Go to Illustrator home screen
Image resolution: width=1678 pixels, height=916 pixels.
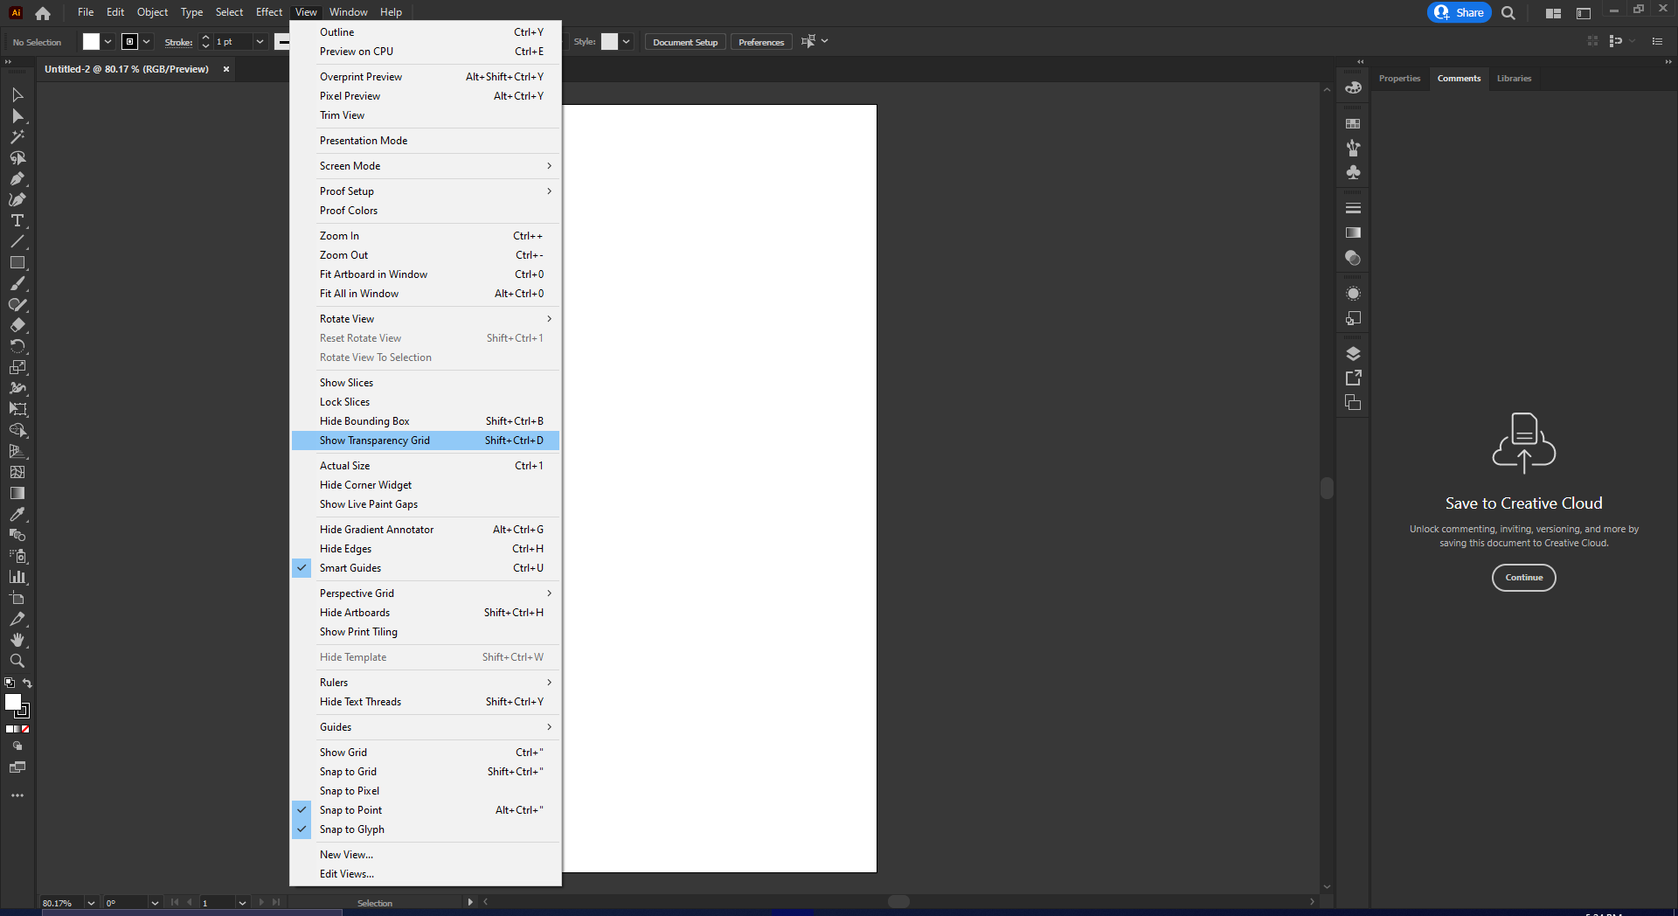(x=43, y=13)
